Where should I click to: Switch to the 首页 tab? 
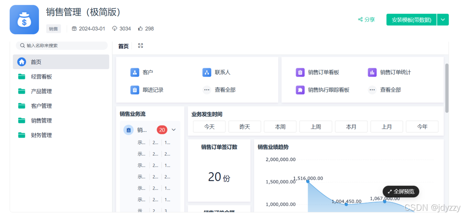tap(123, 46)
